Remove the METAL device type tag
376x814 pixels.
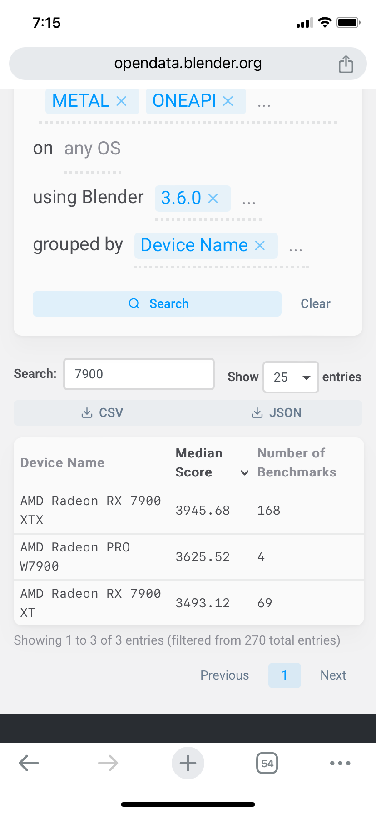[121, 101]
